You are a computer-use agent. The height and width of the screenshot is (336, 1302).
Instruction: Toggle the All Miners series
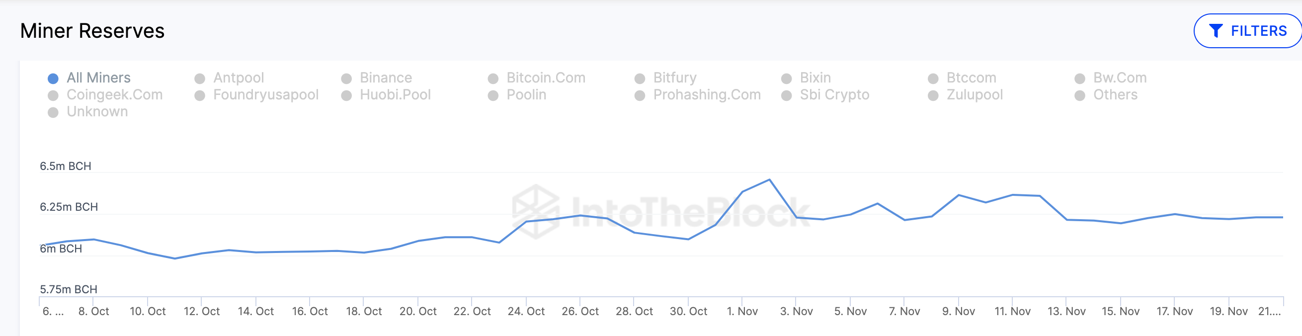tap(98, 78)
